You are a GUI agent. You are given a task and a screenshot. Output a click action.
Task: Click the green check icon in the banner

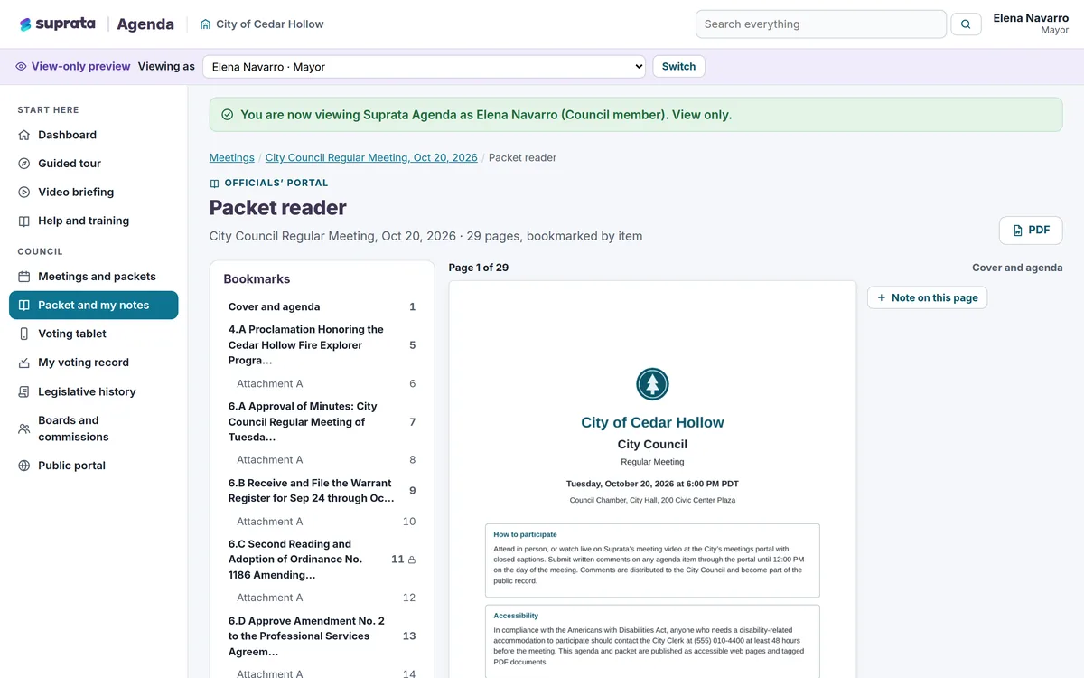tap(228, 115)
